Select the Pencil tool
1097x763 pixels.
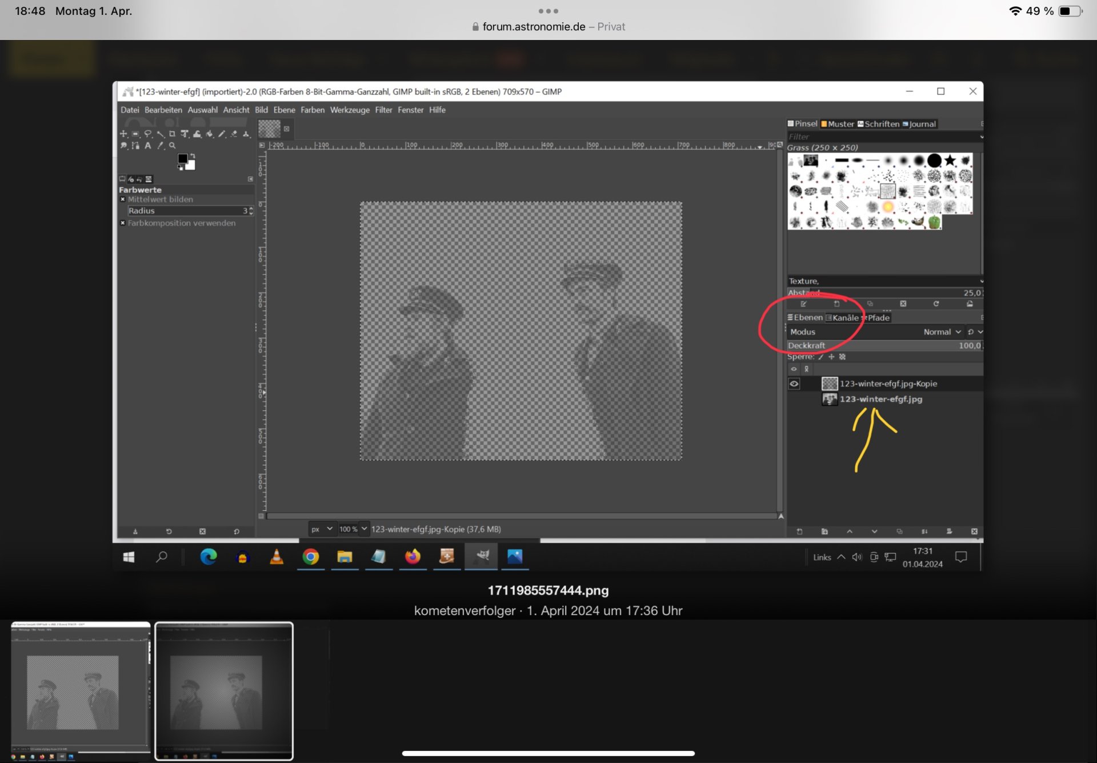222,134
